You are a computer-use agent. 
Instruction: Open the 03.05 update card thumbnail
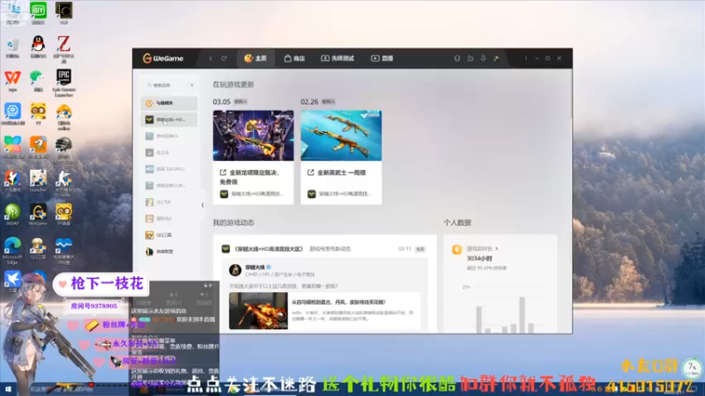253,136
